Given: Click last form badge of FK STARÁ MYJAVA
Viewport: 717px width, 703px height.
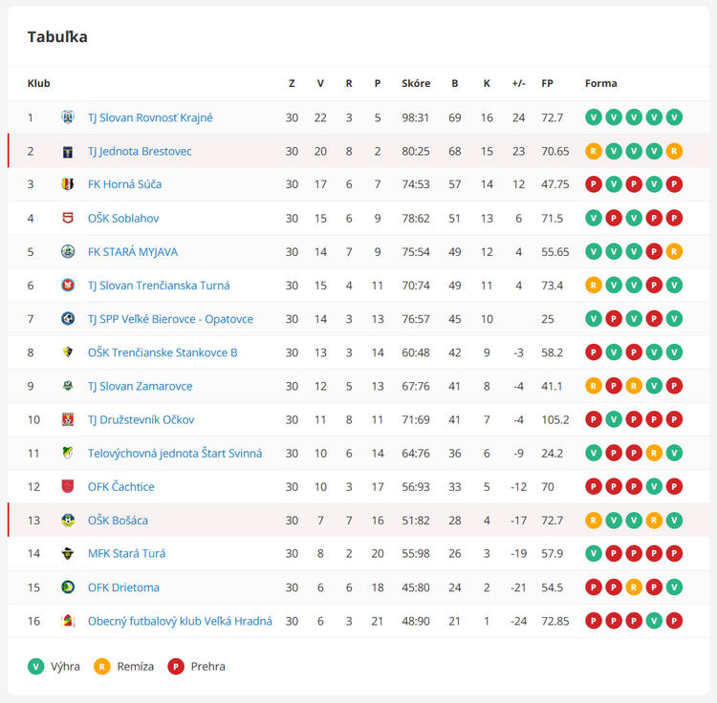Looking at the screenshot, I should 674,251.
